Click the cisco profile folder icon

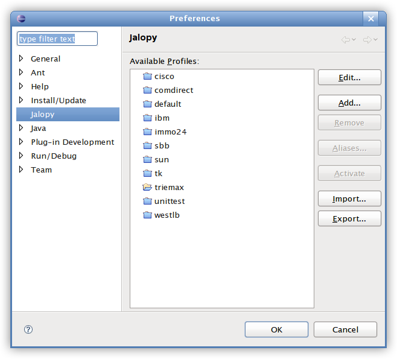point(147,76)
